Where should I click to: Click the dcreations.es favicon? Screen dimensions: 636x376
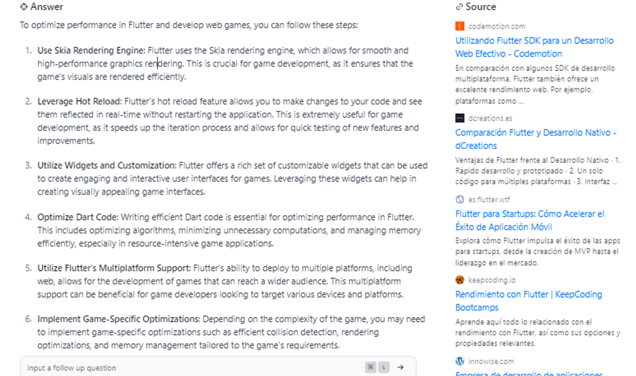click(460, 118)
